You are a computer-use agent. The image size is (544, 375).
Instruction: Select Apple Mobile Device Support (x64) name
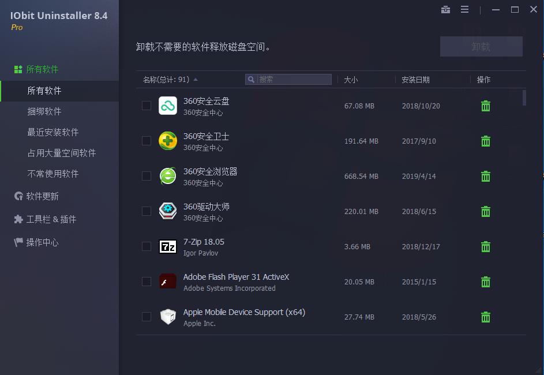tap(244, 312)
